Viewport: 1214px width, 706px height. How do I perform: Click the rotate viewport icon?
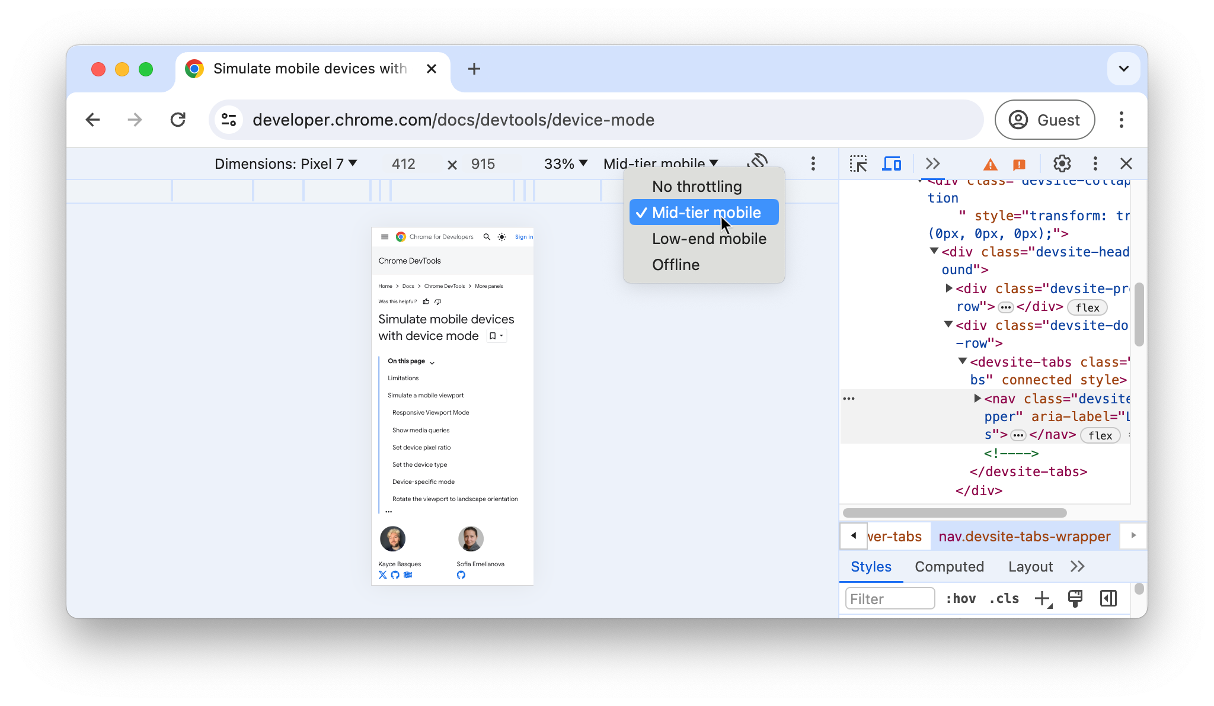pyautogui.click(x=758, y=163)
